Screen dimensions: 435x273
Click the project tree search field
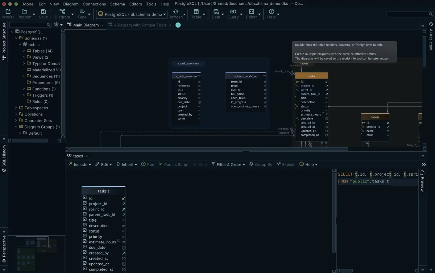coord(30,25)
